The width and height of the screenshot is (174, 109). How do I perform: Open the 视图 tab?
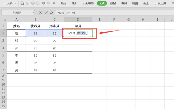(135, 3)
